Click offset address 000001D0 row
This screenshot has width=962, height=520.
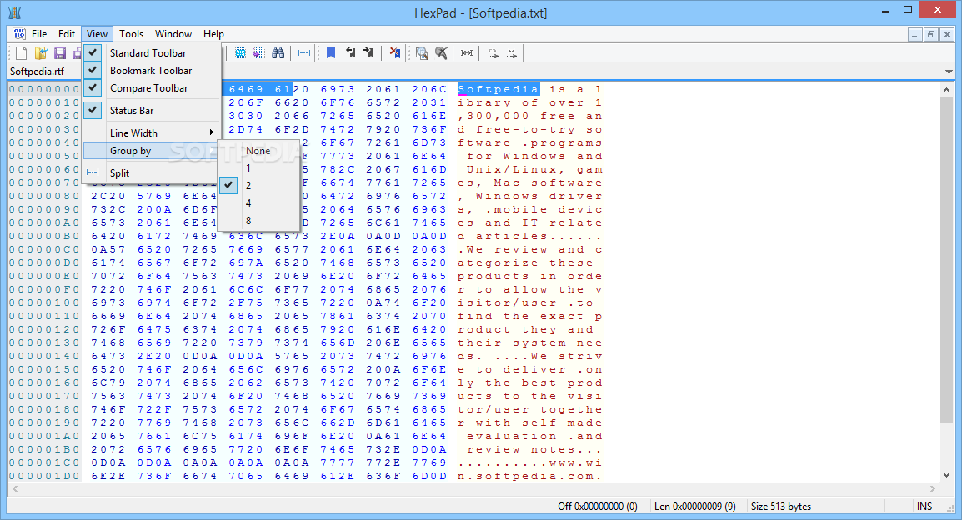point(44,476)
